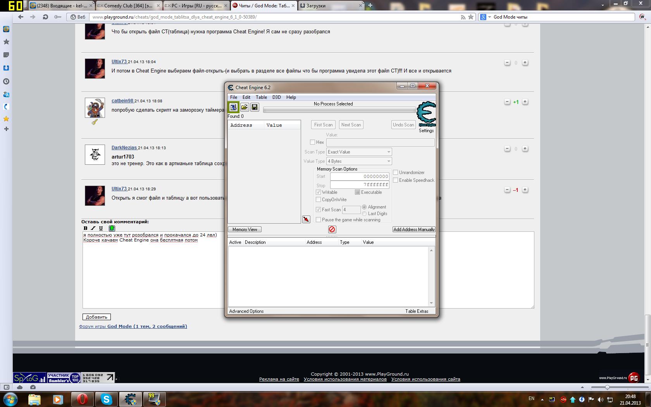This screenshot has width=651, height=407.
Task: Open the Memory View button
Action: (245, 229)
